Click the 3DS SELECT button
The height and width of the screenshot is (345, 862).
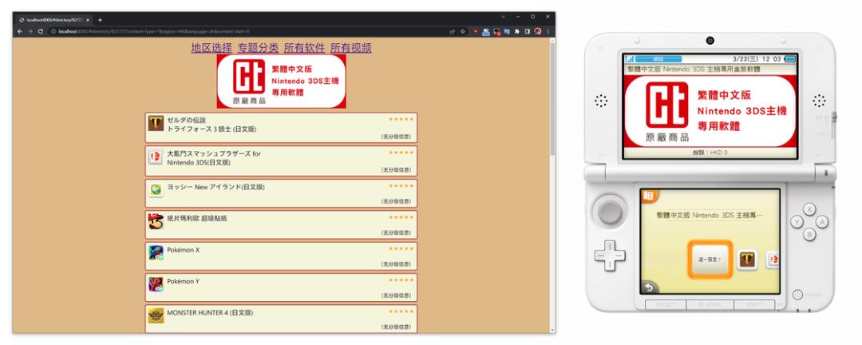[666, 304]
